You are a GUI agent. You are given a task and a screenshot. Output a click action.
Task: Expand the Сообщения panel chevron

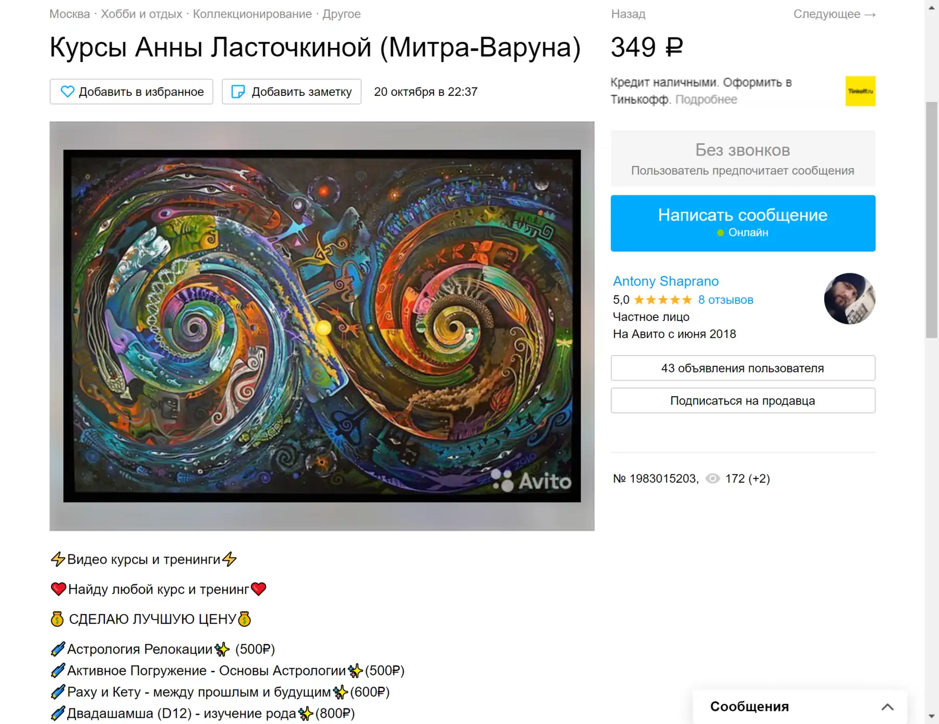pyautogui.click(x=887, y=707)
